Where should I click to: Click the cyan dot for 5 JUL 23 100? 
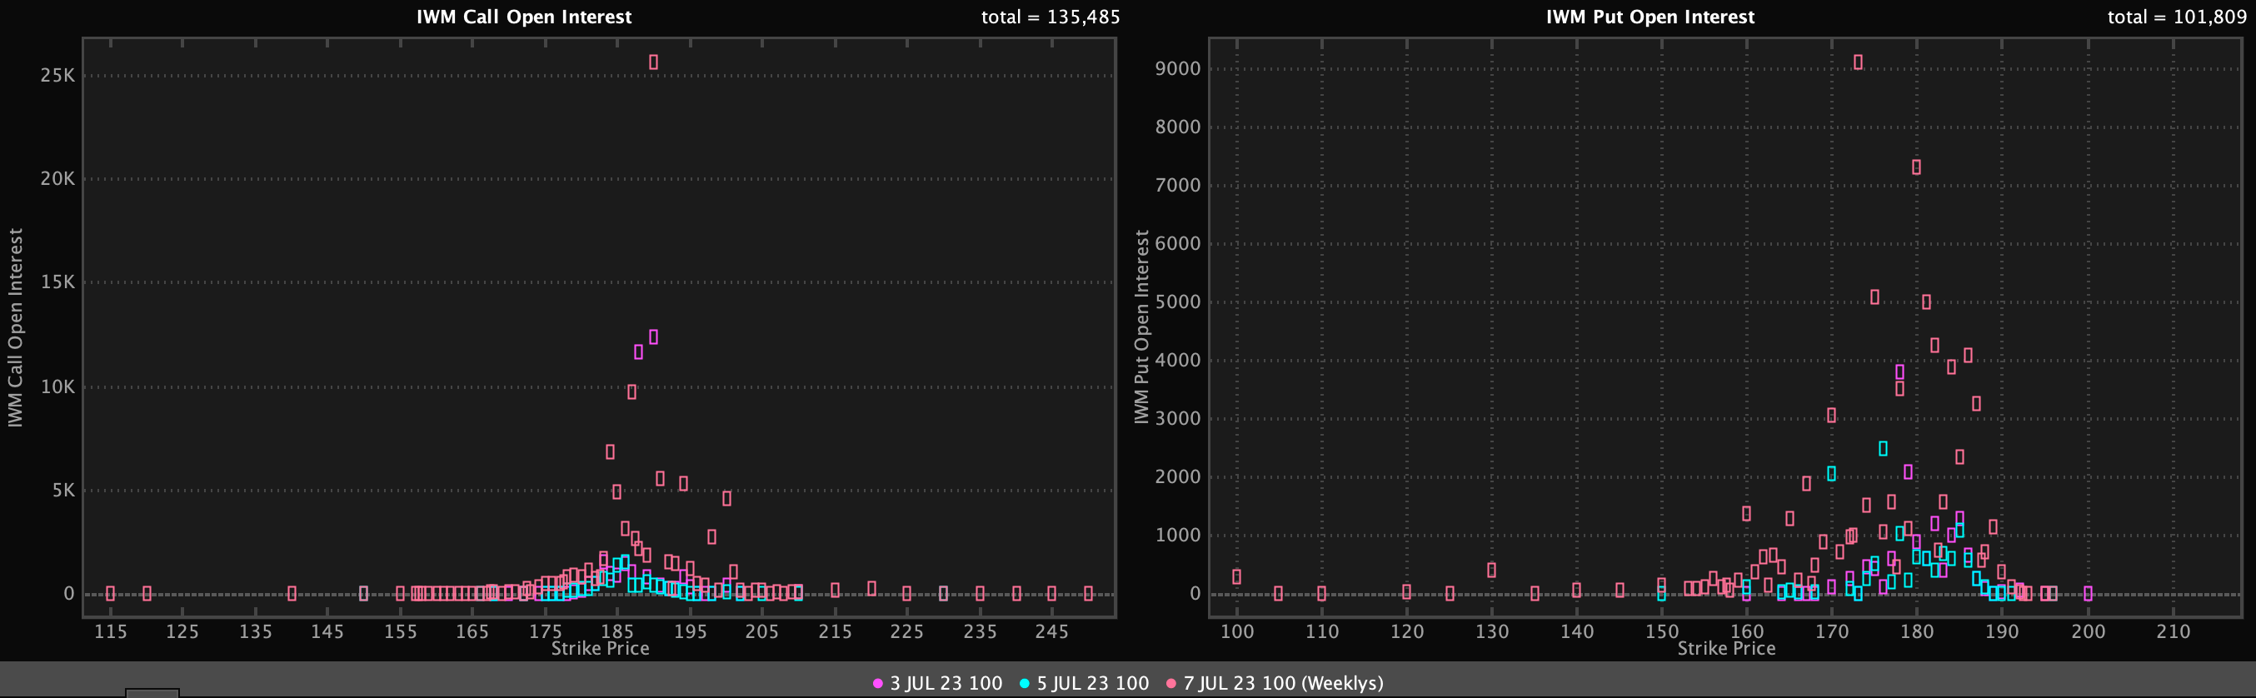(1024, 683)
